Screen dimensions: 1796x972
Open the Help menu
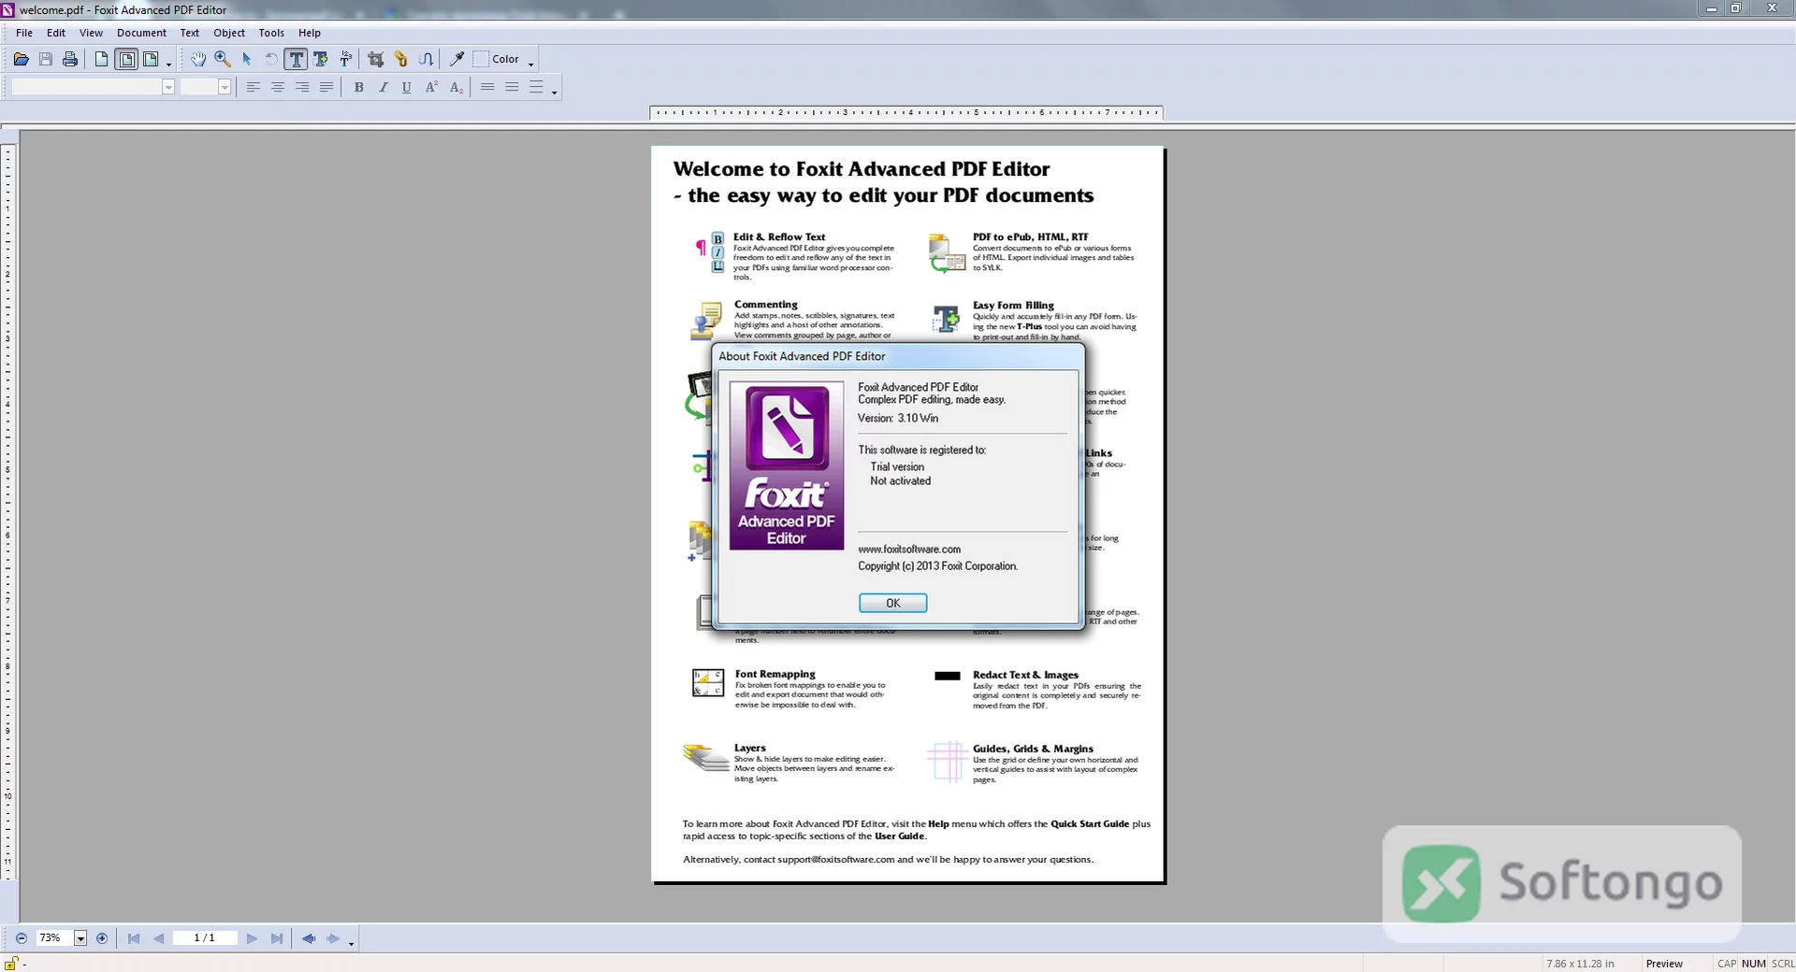tap(310, 33)
